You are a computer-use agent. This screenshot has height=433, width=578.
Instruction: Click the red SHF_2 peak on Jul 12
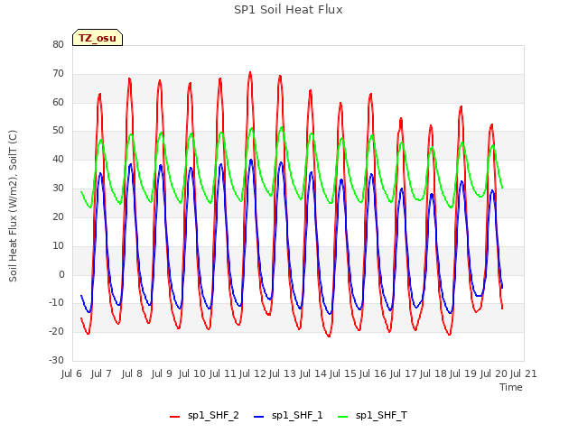point(250,73)
